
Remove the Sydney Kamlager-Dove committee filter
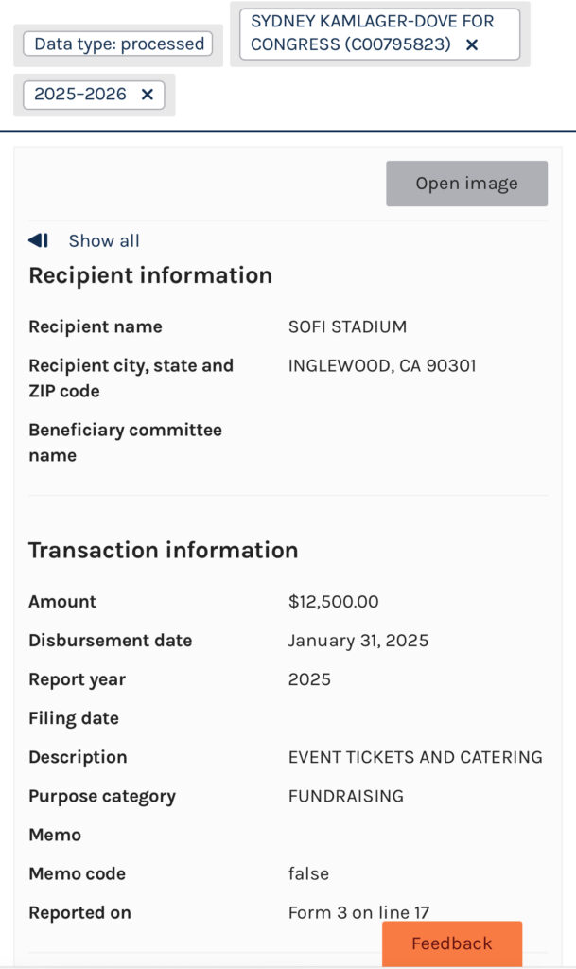(472, 44)
